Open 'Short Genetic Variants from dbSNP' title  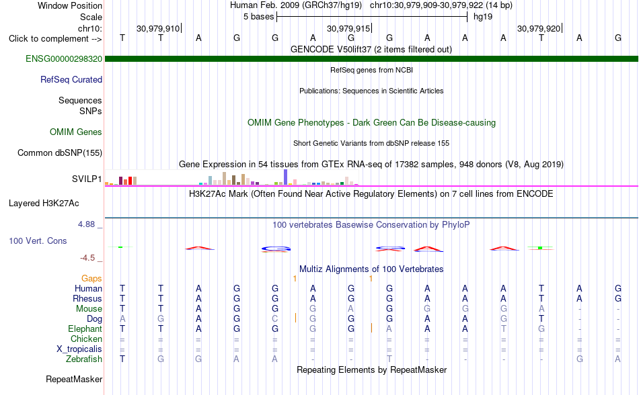coord(371,143)
